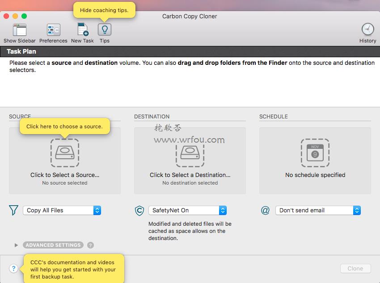Toggle the Tips lightbulb button
Viewport: 380px width, 283px height.
(105, 30)
